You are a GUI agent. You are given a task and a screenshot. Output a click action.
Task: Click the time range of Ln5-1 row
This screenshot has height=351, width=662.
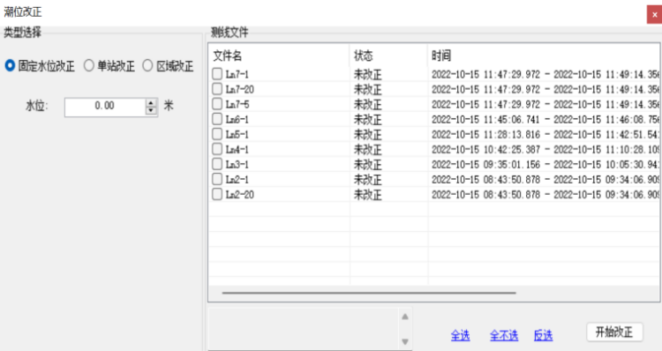pyautogui.click(x=545, y=135)
